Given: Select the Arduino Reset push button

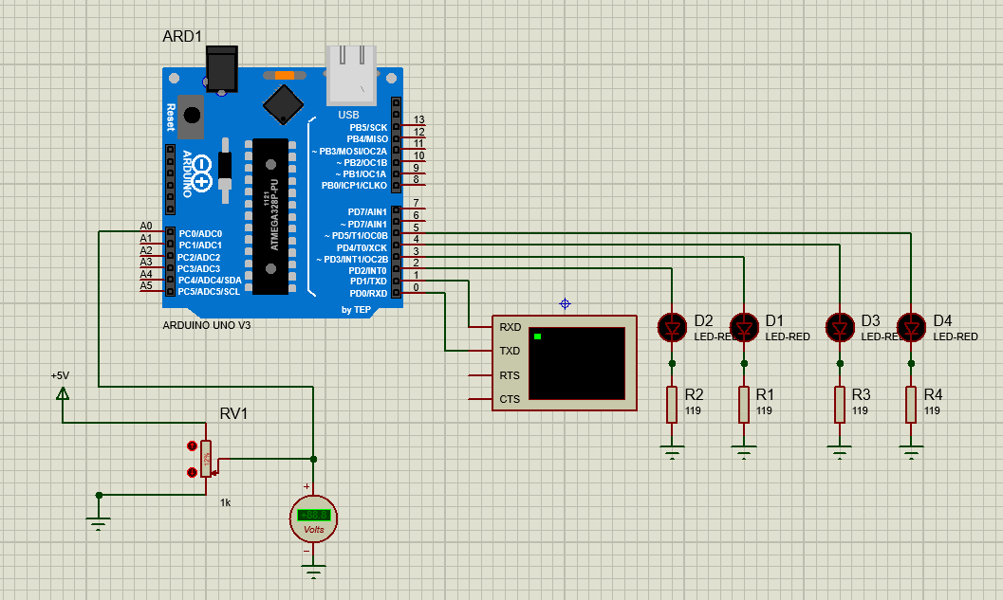Looking at the screenshot, I should [x=192, y=117].
